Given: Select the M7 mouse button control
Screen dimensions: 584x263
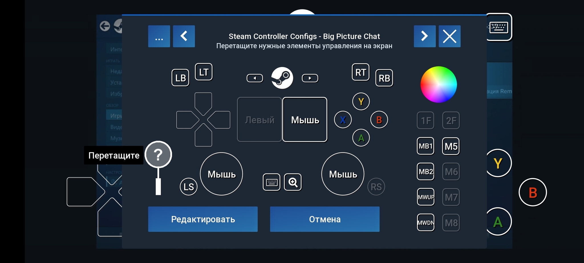Looking at the screenshot, I should (x=451, y=197).
